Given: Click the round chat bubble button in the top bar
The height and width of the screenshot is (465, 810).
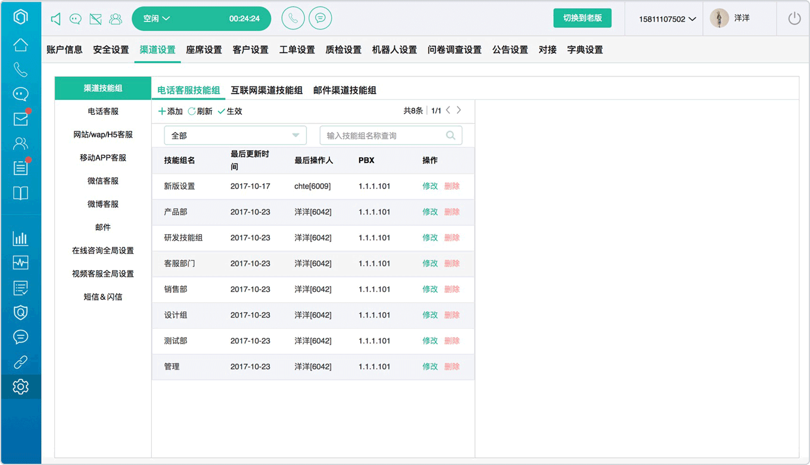Looking at the screenshot, I should [x=320, y=18].
